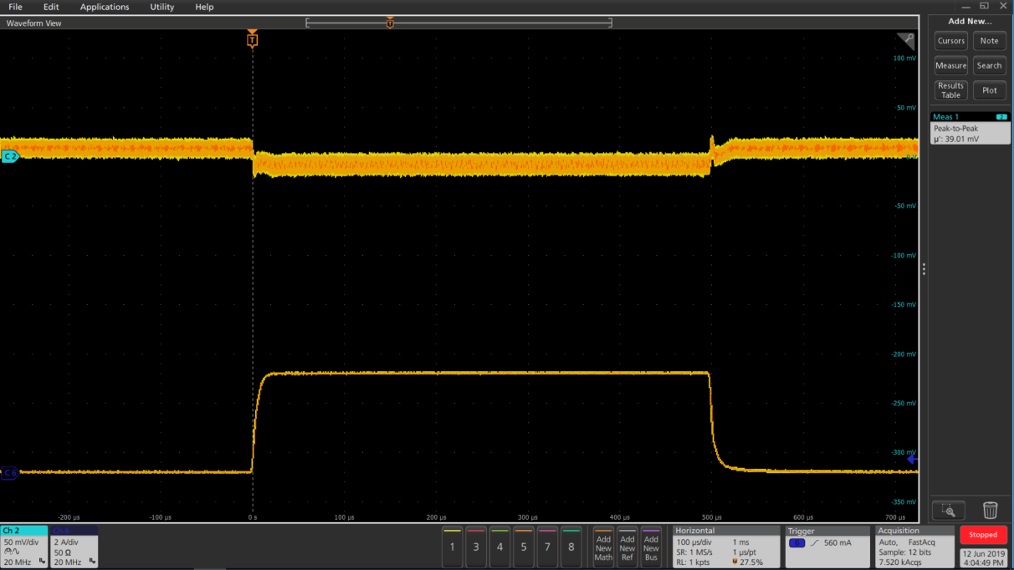
Task: Click the zoom box icon in results bar
Action: point(948,510)
